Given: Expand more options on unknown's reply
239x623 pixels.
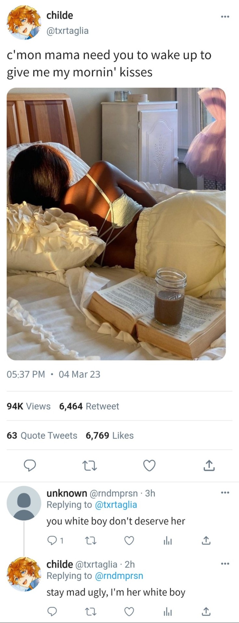Looking at the screenshot, I should point(225,493).
